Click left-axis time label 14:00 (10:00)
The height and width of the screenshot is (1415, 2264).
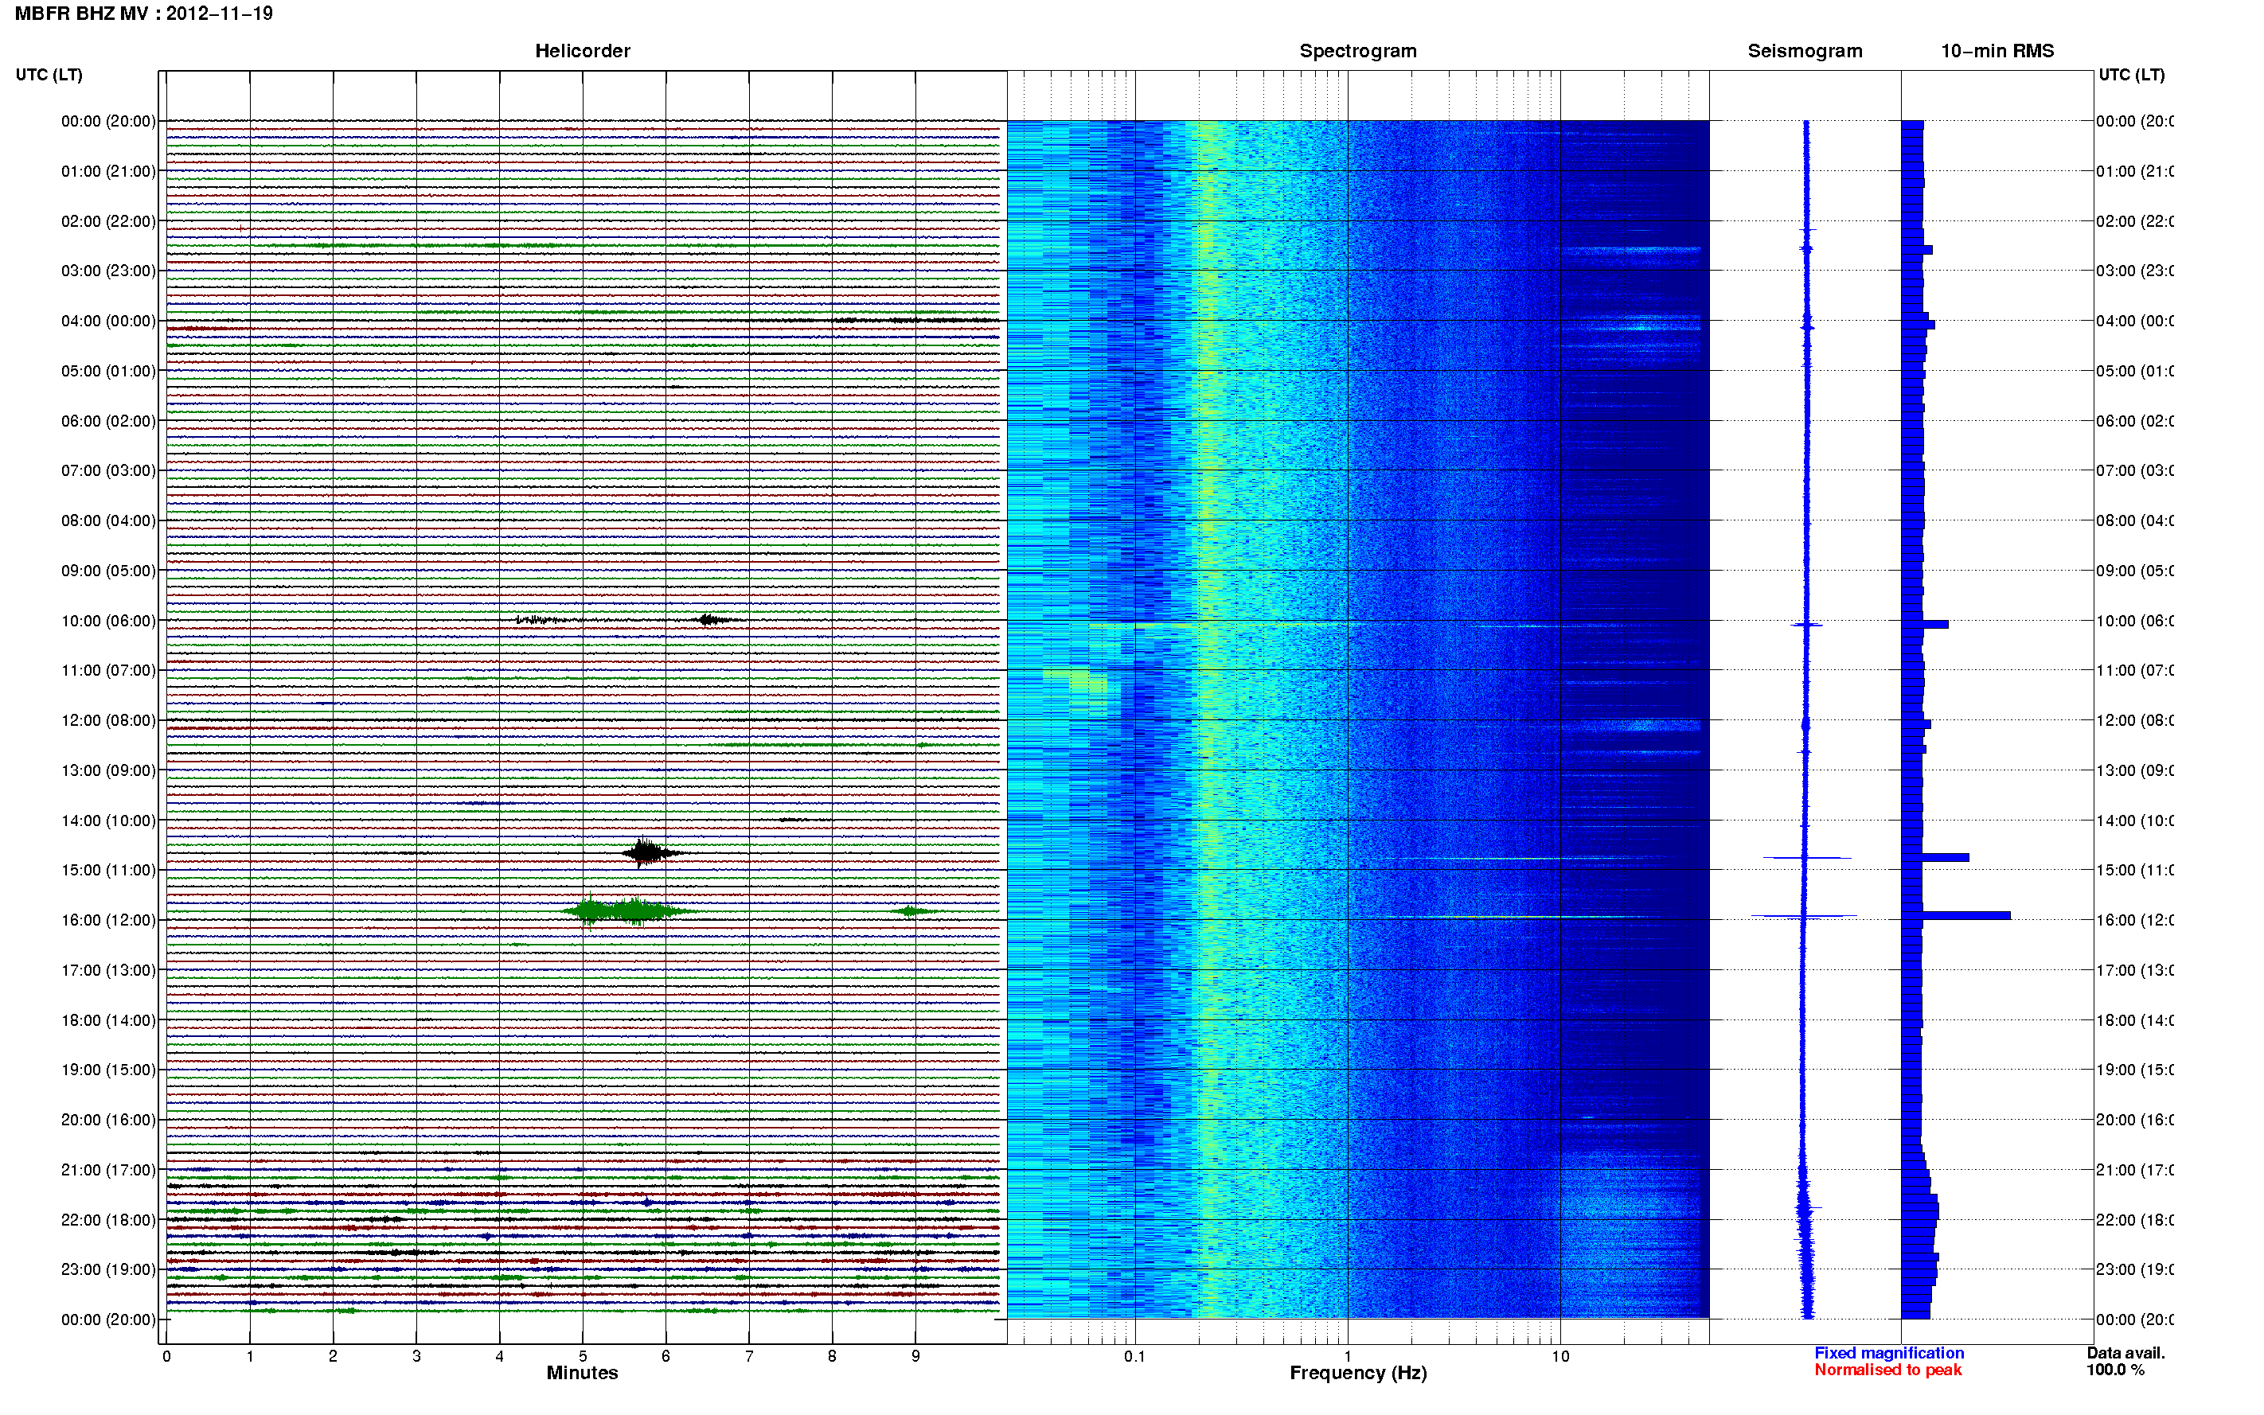click(x=108, y=821)
